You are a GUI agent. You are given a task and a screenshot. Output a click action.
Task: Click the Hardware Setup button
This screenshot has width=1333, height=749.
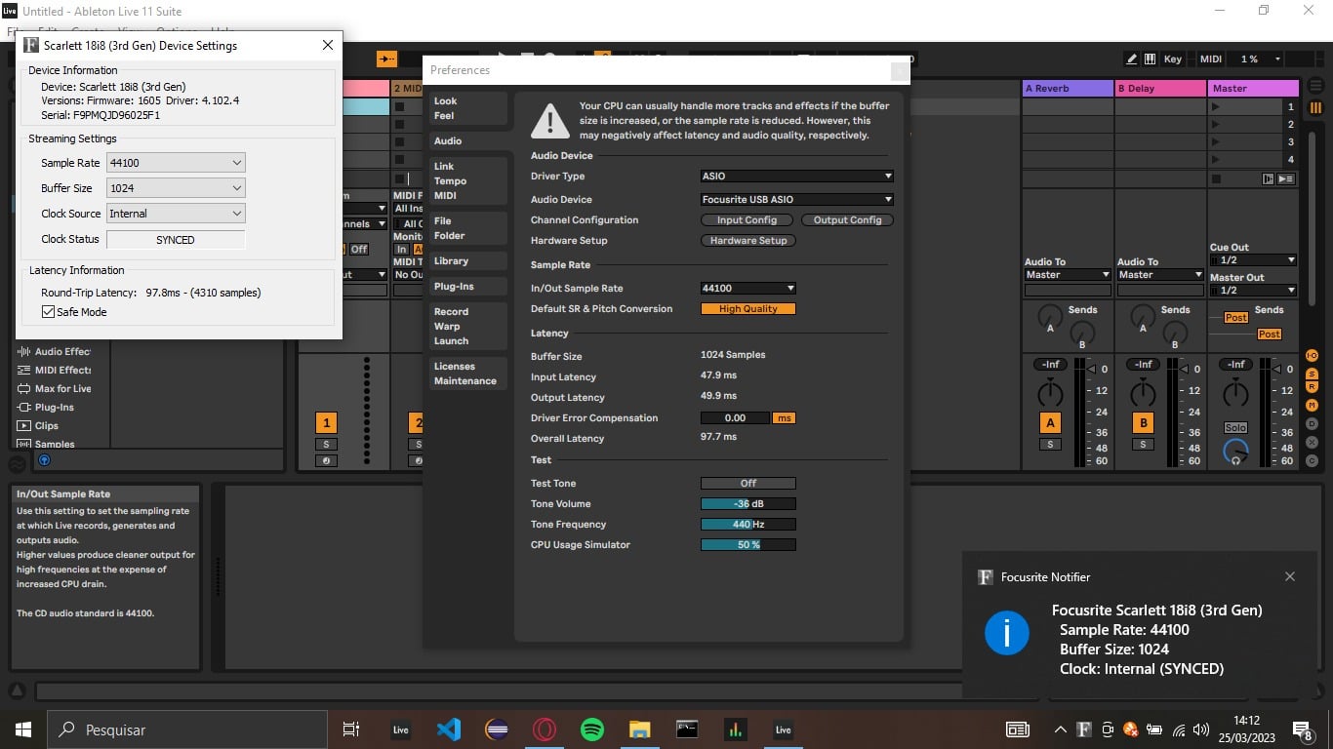(x=748, y=241)
